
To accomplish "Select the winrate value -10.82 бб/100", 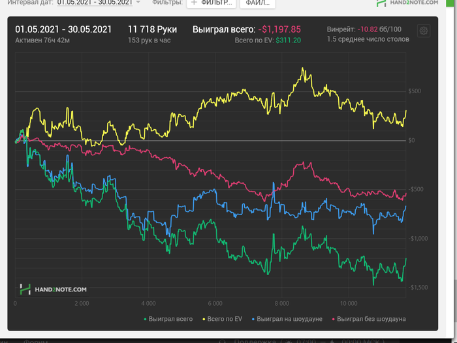I will coord(379,29).
